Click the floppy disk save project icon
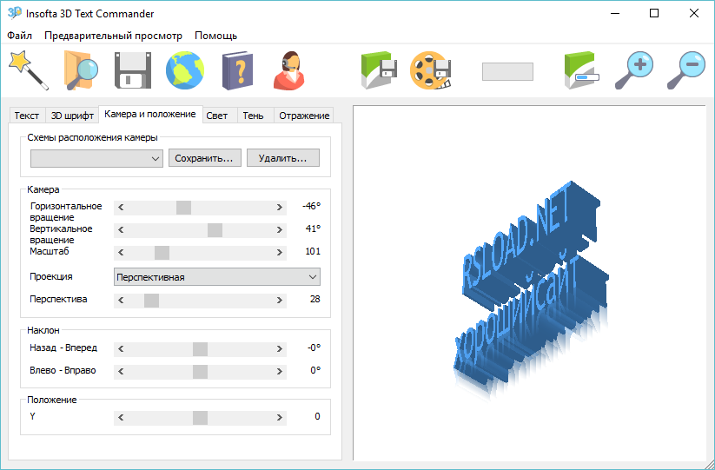Viewport: 715px width, 470px height. pos(133,70)
